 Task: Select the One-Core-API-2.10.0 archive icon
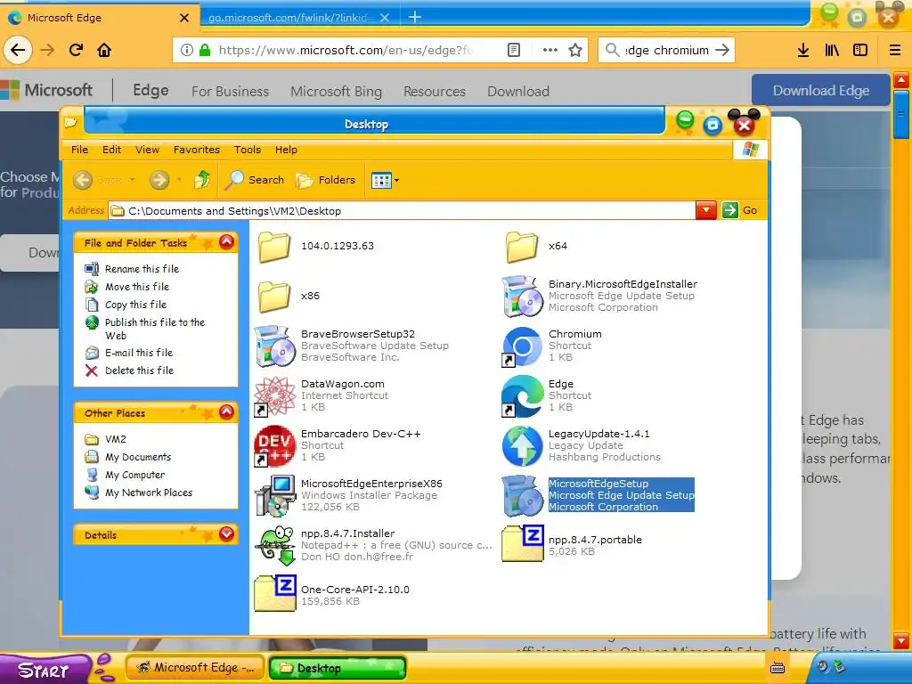276,593
